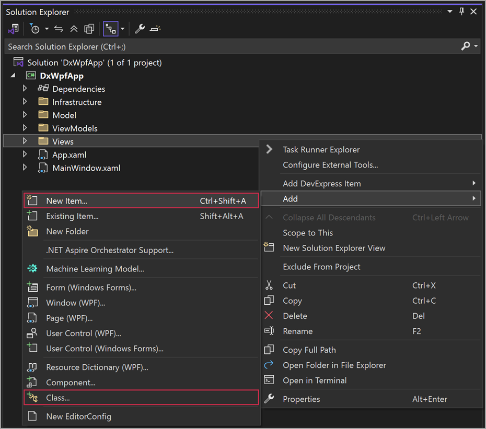Choose Copy Full Path
This screenshot has height=429, width=486.
pos(371,350)
